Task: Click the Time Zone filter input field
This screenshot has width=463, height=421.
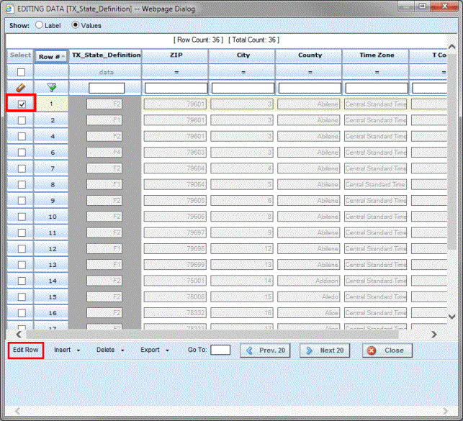Action: (x=377, y=88)
